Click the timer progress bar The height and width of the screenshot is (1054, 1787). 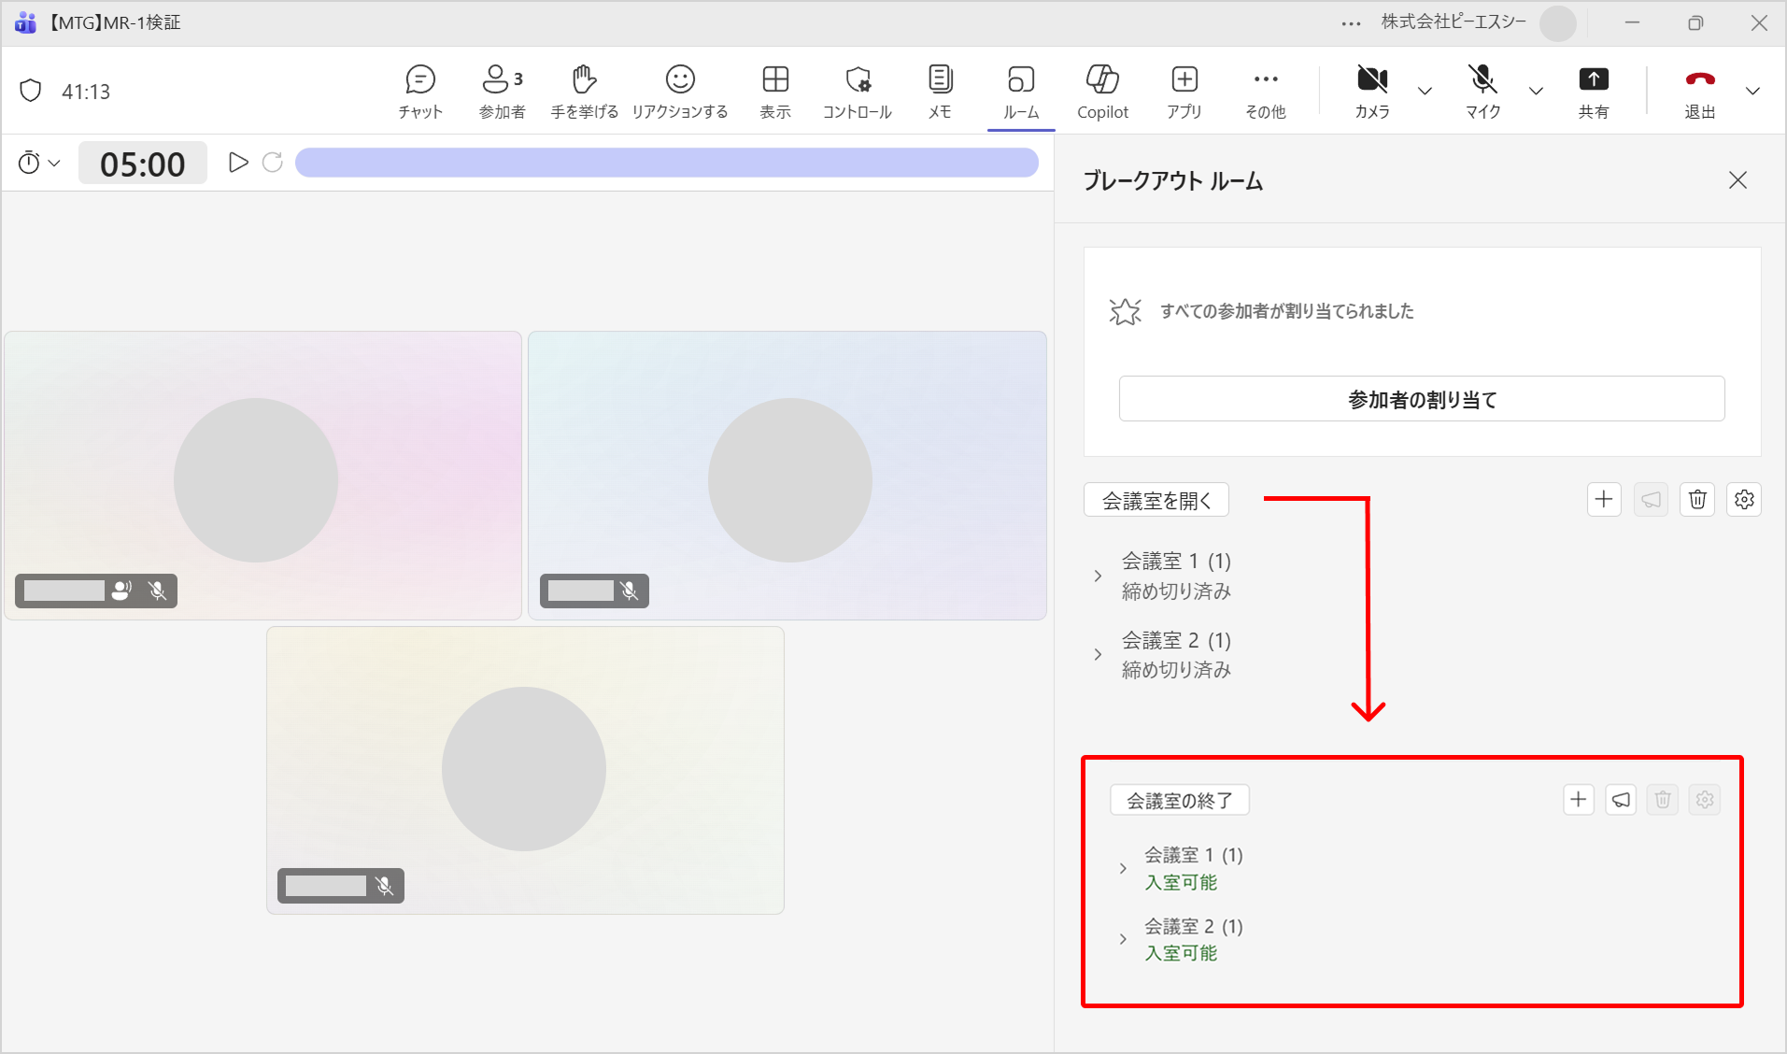tap(666, 163)
